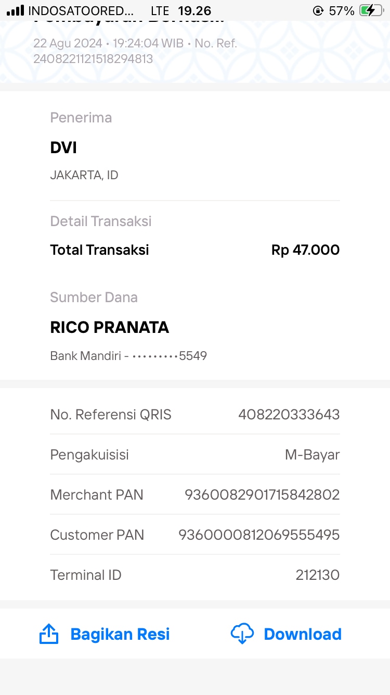Tap the battery charging icon

371,10
